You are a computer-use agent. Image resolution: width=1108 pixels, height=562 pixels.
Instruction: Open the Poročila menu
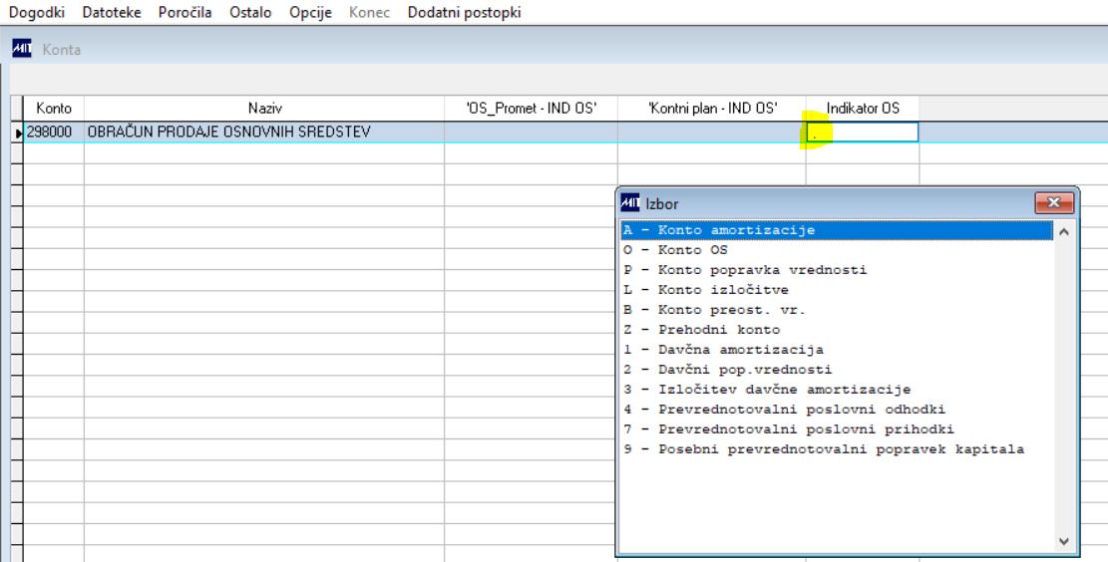pyautogui.click(x=185, y=12)
